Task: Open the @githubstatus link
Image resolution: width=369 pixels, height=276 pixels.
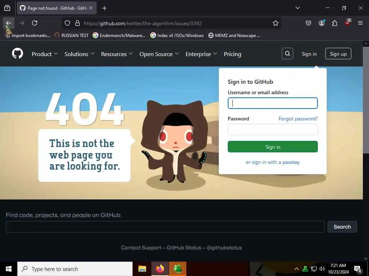Action: [x=224, y=248]
